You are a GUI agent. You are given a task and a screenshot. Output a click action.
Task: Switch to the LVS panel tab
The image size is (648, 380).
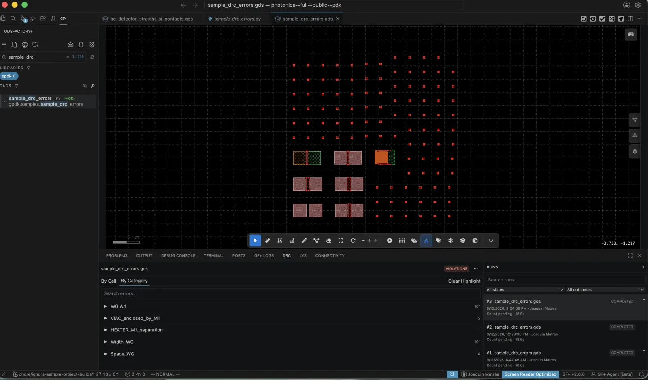[303, 256]
